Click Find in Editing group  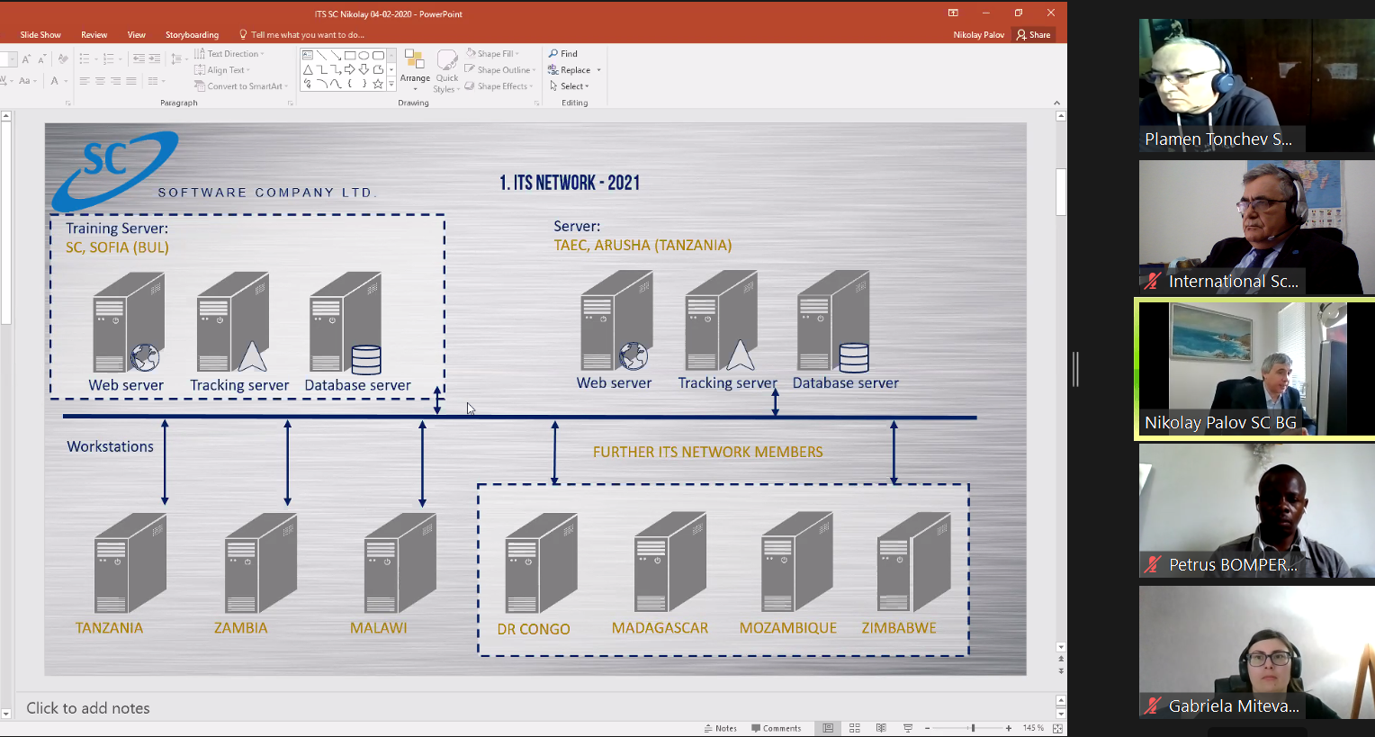(563, 54)
